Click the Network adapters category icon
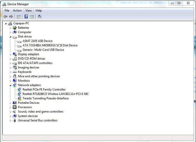This screenshot has width=196, height=142. tap(15, 85)
